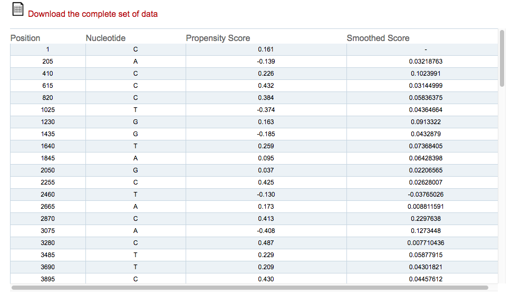Screen dimensions: 511x295
Task: Open the "Download the complete set of data" link
Action: 93,14
